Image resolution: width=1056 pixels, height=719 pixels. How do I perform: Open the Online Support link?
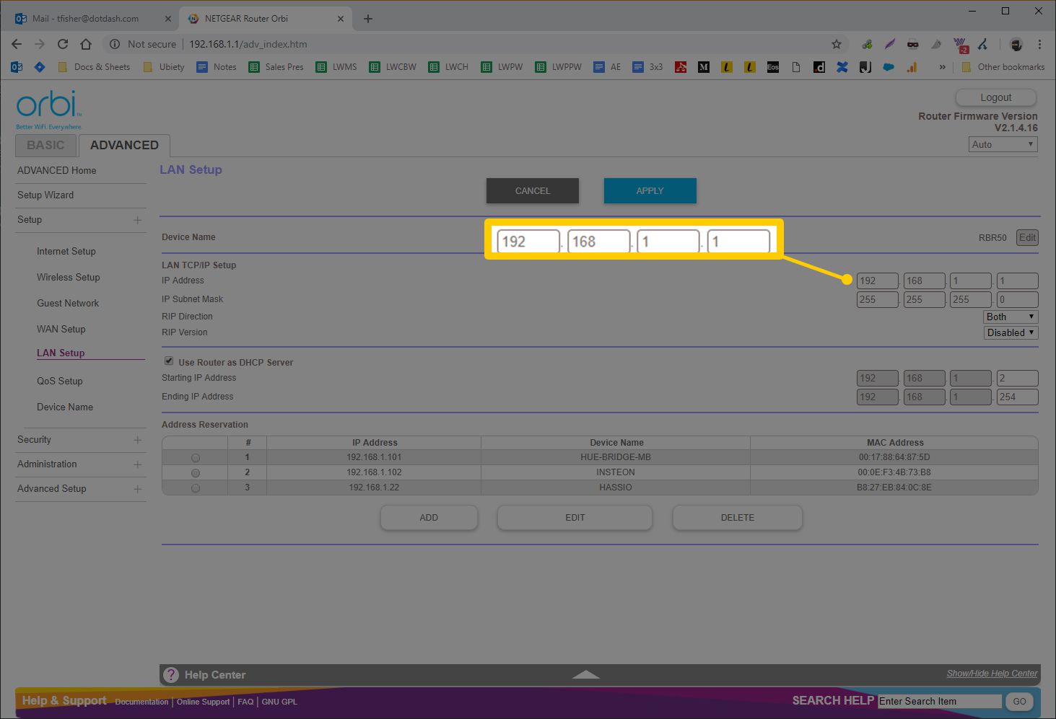[x=204, y=702]
